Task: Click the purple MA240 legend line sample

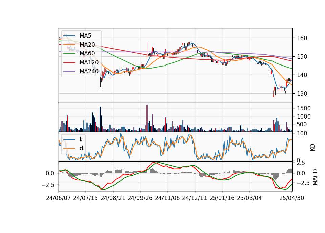Action: pyautogui.click(x=69, y=71)
